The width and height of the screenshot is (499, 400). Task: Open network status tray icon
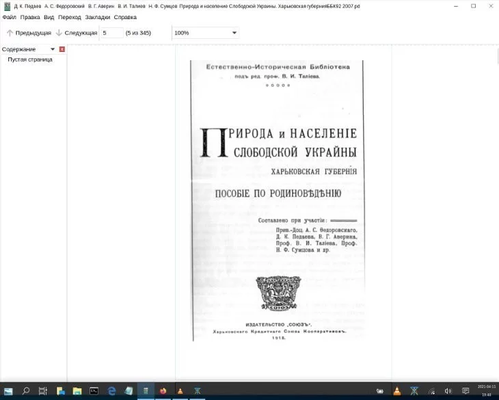(x=431, y=391)
